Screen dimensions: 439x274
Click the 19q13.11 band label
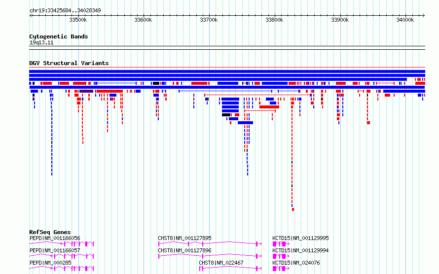pyautogui.click(x=41, y=43)
